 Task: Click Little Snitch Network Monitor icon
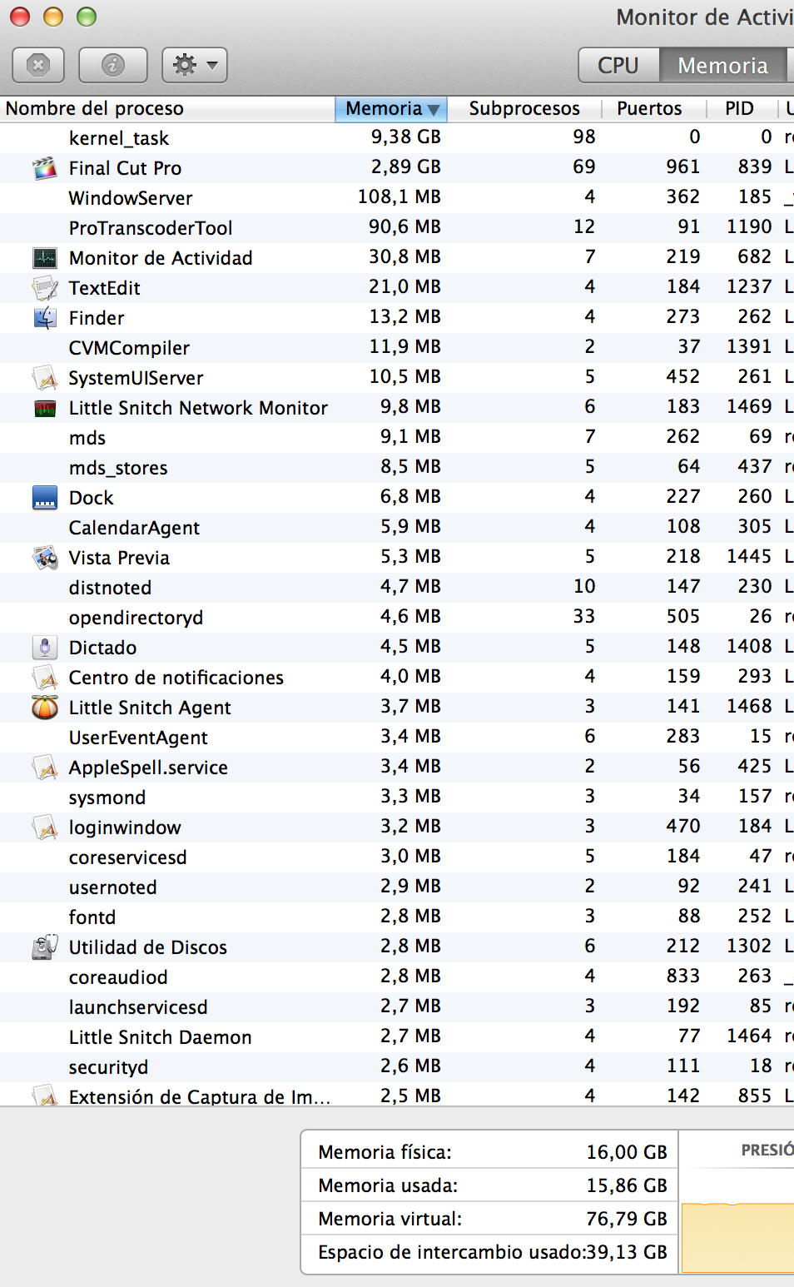pos(45,408)
